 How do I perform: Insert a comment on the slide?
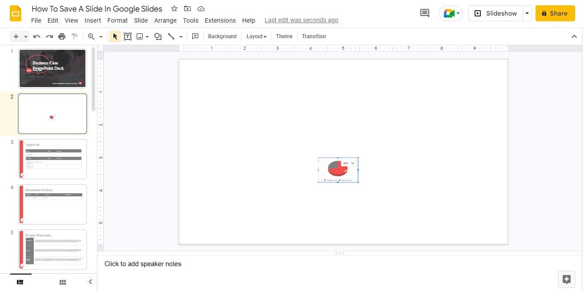point(195,36)
